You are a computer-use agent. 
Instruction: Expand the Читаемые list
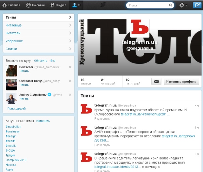38,25
